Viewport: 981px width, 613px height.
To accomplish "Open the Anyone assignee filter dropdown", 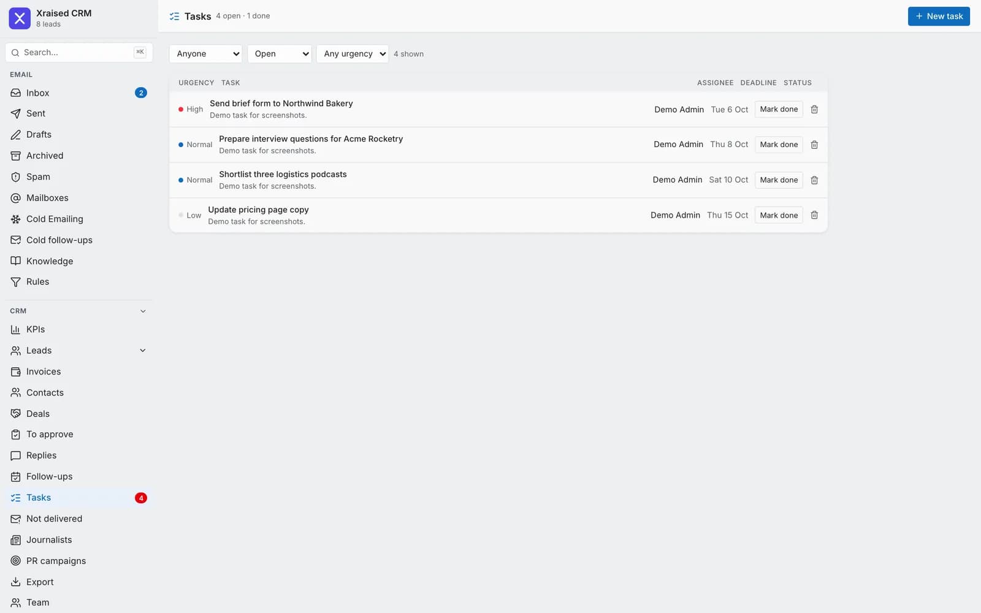I will 205,54.
